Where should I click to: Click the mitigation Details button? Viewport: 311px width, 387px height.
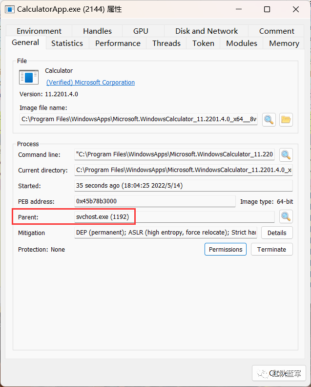[277, 233]
